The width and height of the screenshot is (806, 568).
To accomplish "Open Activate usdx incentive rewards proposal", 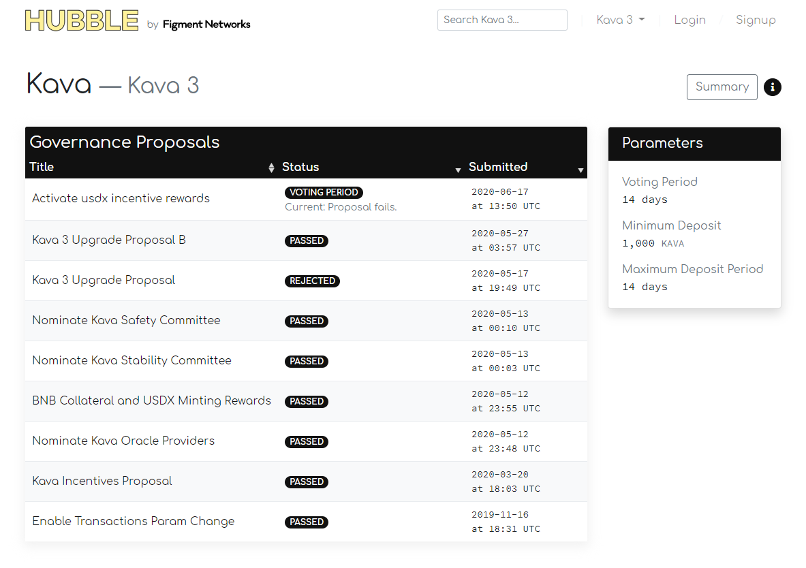I will (121, 198).
